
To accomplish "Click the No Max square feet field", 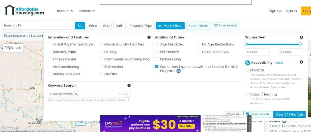I will [x=291, y=52].
